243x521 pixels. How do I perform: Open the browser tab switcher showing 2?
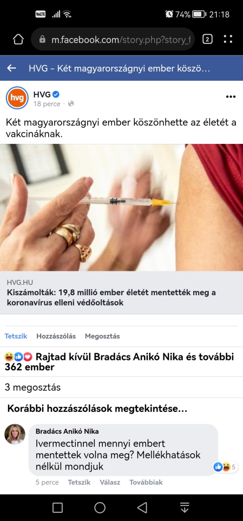pyautogui.click(x=207, y=40)
